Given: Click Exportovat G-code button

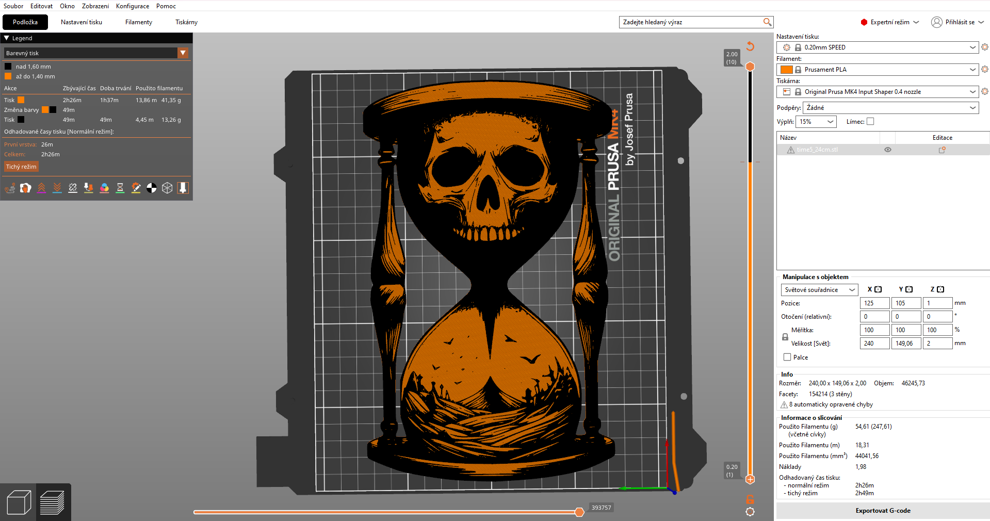Looking at the screenshot, I should (x=883, y=511).
